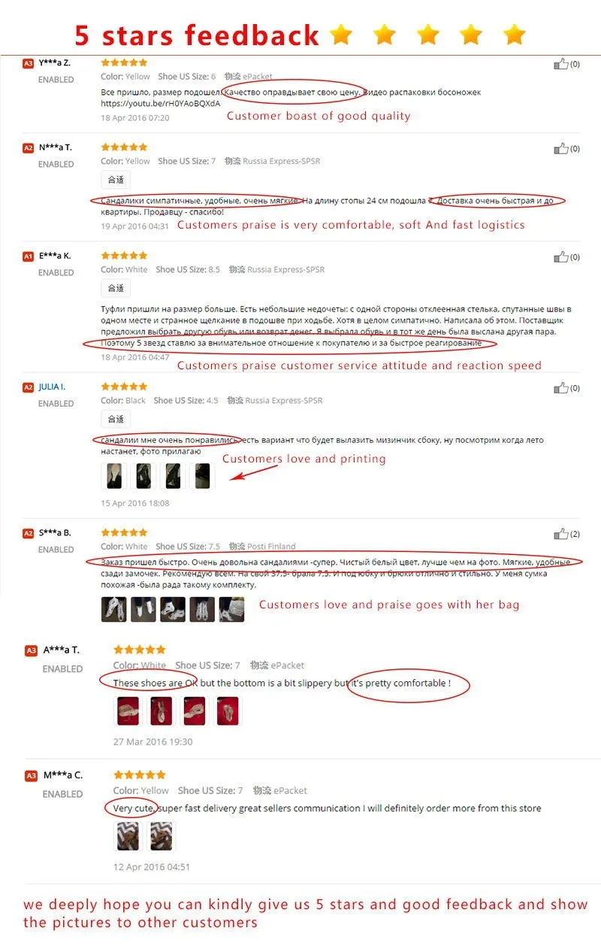Open first red-background photo in A***a T.'s review
Screen dimensions: 601x946
126,711
